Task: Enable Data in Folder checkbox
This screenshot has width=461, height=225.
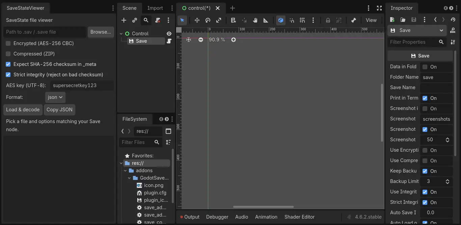Action: click(425, 67)
